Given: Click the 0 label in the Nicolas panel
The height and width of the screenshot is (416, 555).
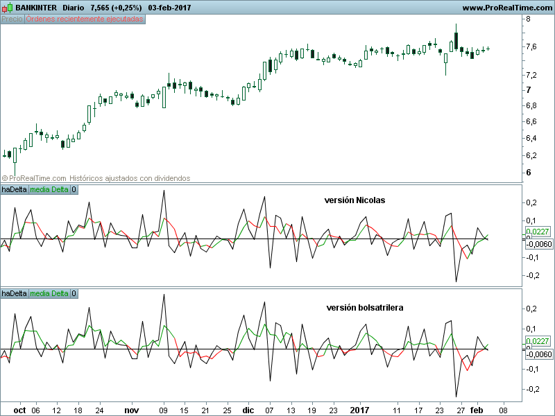Looking at the screenshot, I should coord(74,189).
